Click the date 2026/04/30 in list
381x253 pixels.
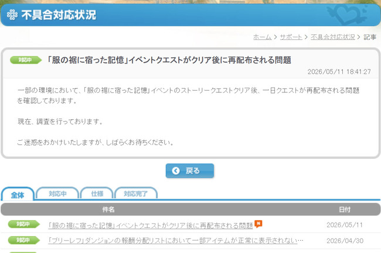[345, 241]
